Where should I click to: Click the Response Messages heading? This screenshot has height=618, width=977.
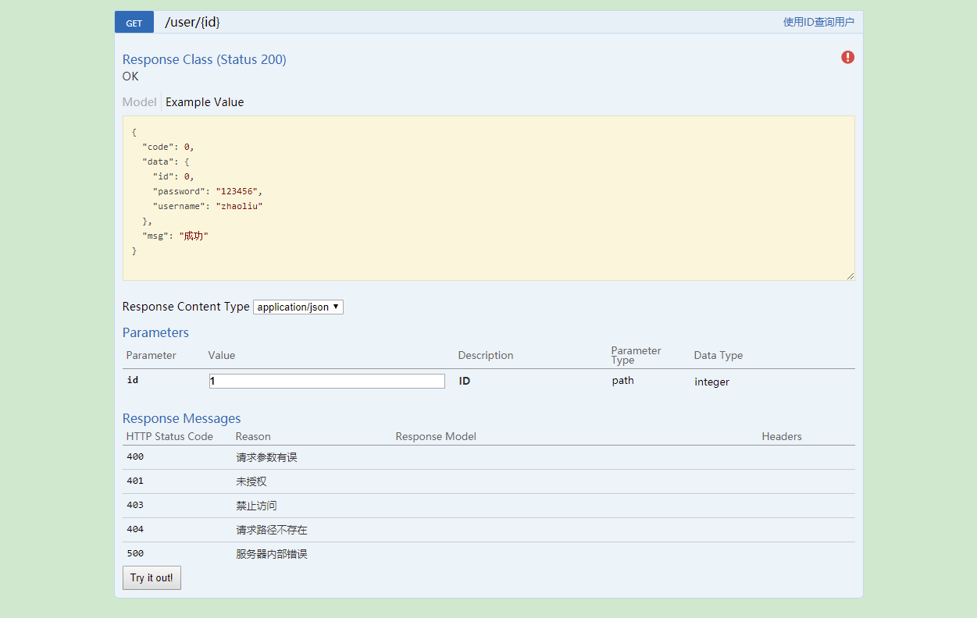click(x=181, y=418)
